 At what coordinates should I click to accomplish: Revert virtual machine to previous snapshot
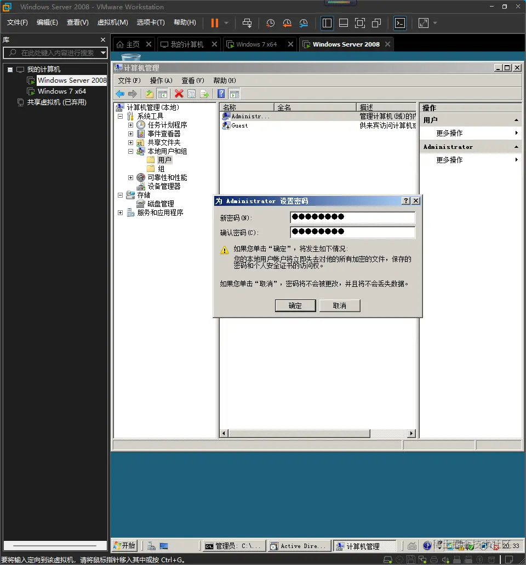pos(287,23)
